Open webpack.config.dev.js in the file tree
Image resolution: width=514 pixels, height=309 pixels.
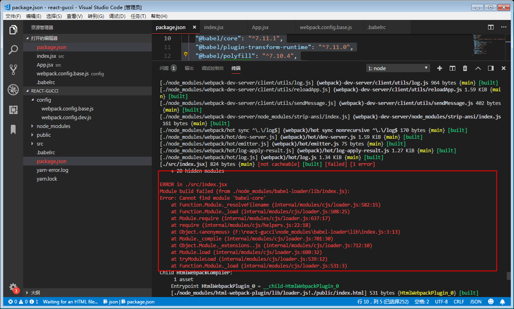click(66, 117)
